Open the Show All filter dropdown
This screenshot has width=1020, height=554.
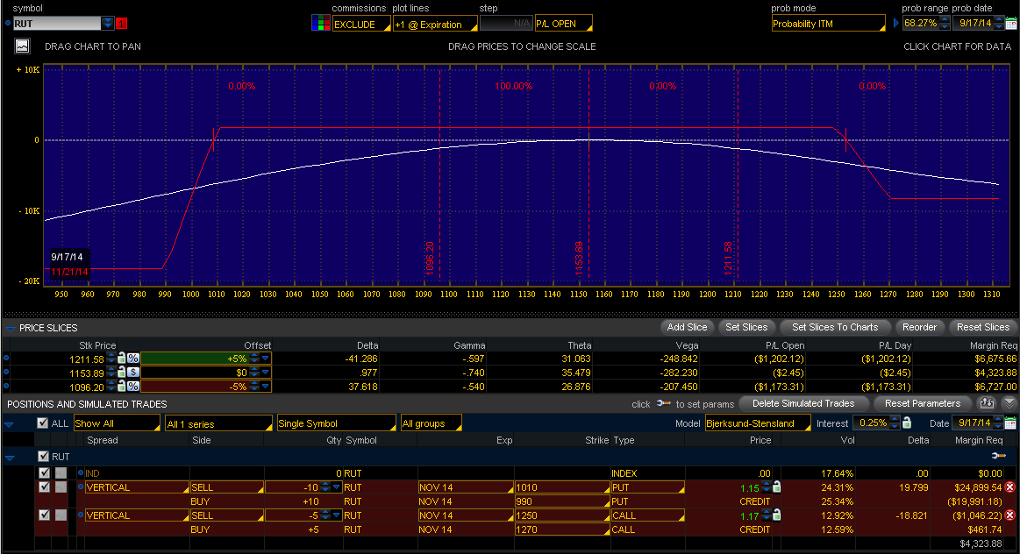coord(117,423)
